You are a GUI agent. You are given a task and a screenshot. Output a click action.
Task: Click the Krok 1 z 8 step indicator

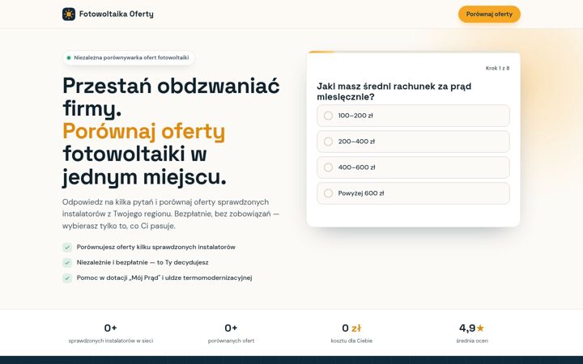coord(497,68)
